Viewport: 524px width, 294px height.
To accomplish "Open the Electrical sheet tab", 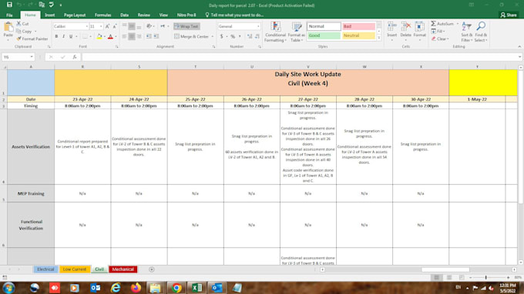I will 45,269.
